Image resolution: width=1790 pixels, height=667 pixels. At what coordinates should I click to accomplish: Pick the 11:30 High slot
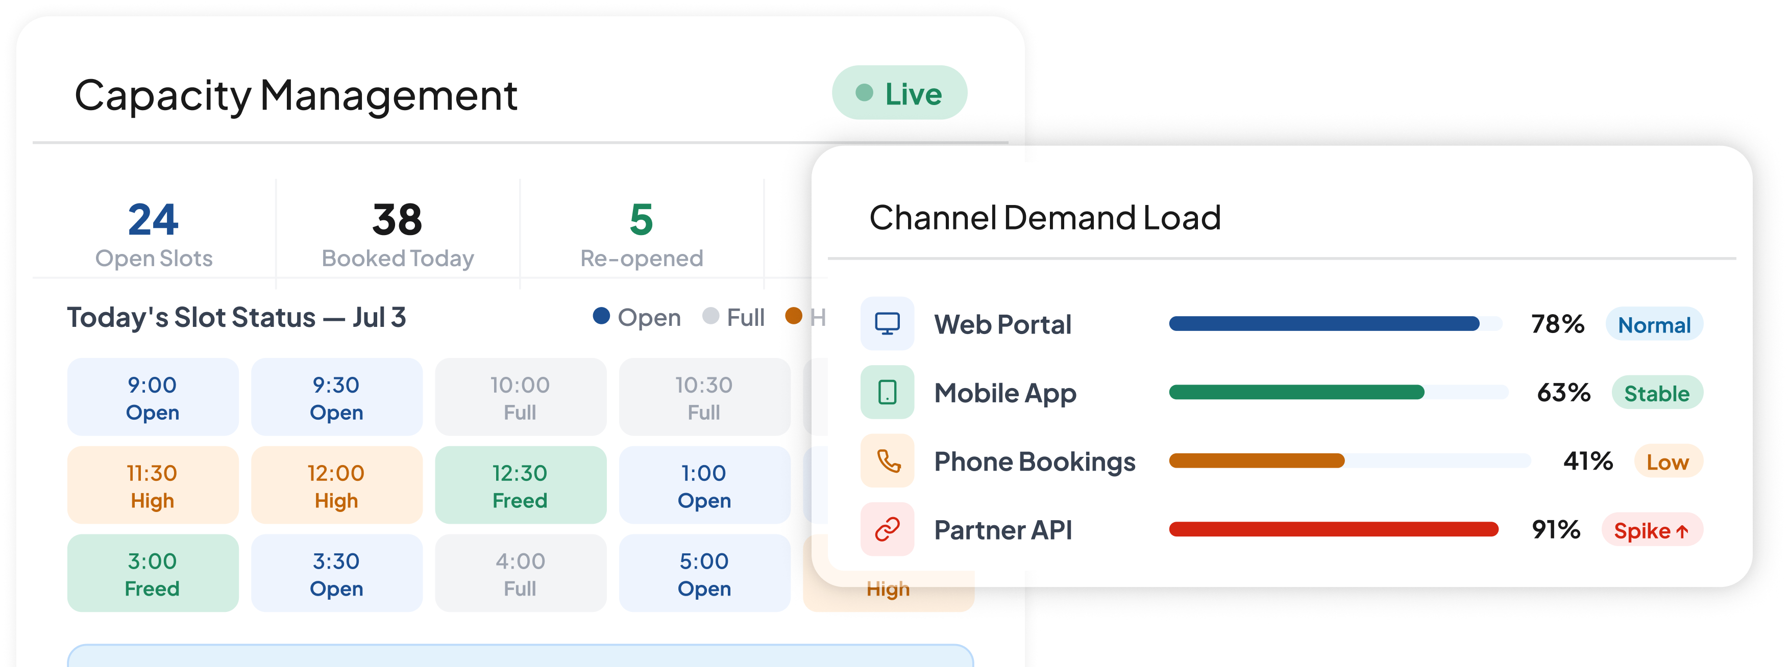pyautogui.click(x=153, y=485)
